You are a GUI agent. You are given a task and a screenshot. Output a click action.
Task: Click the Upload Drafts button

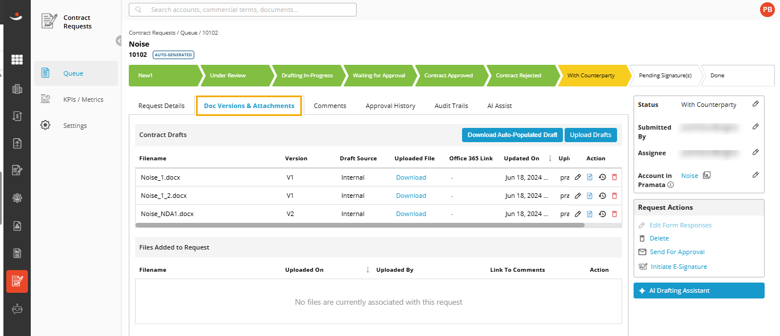point(590,135)
